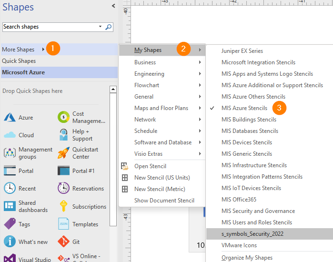Select the Reservations shape icon
333x262 pixels.
click(x=63, y=188)
